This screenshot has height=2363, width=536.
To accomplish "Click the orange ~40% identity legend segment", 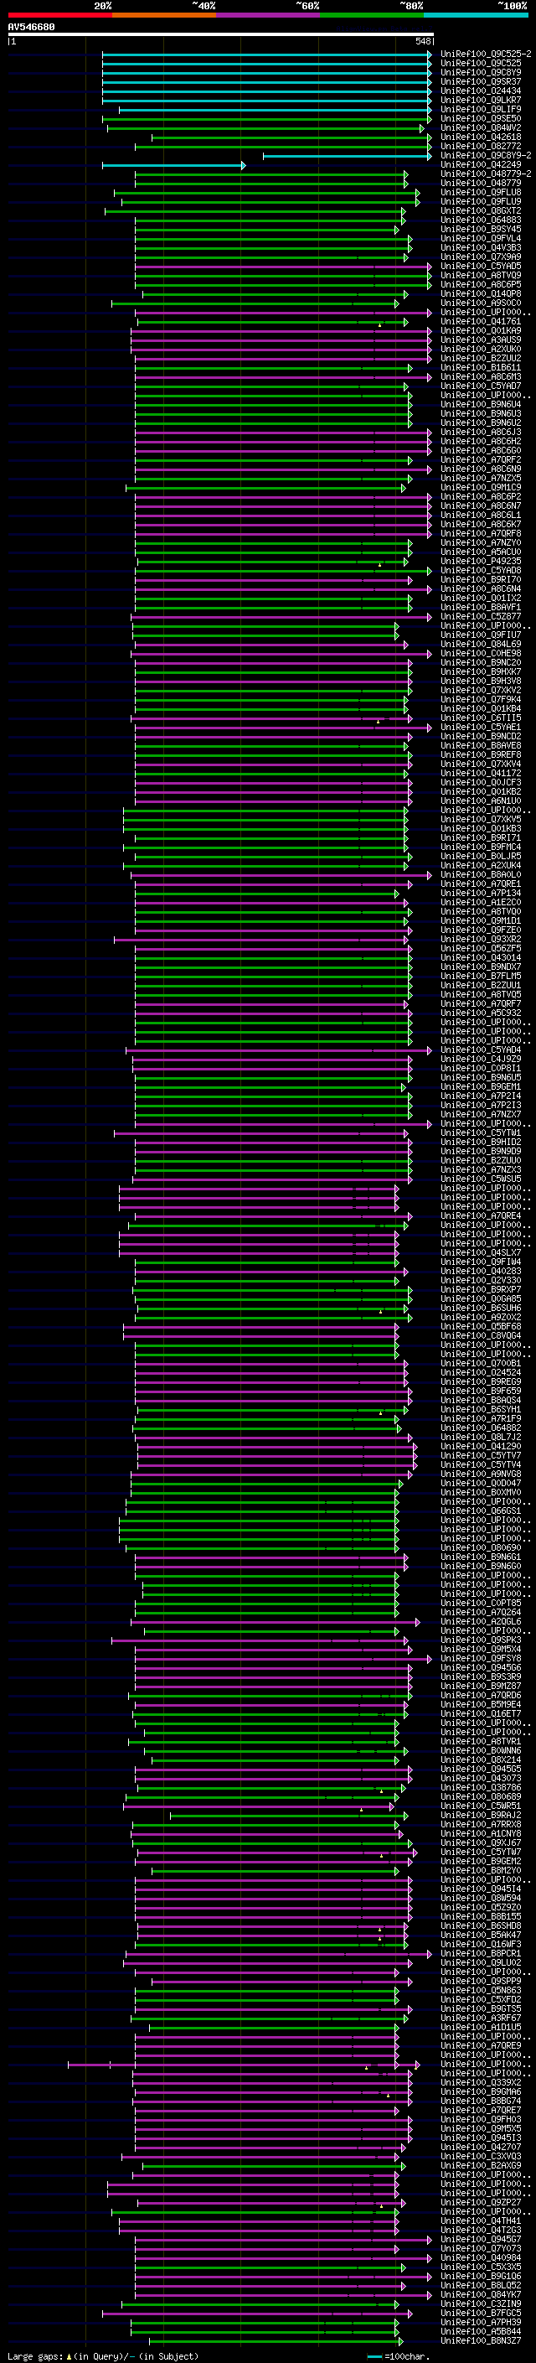I will (x=164, y=15).
